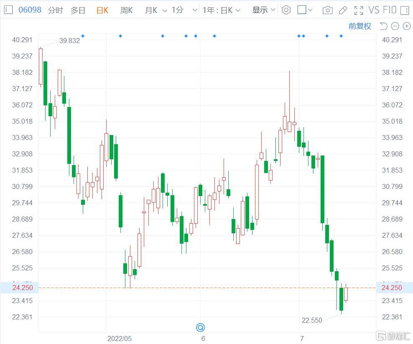
Task: Open the 前复权 price adjustment option
Action: pyautogui.click(x=360, y=26)
